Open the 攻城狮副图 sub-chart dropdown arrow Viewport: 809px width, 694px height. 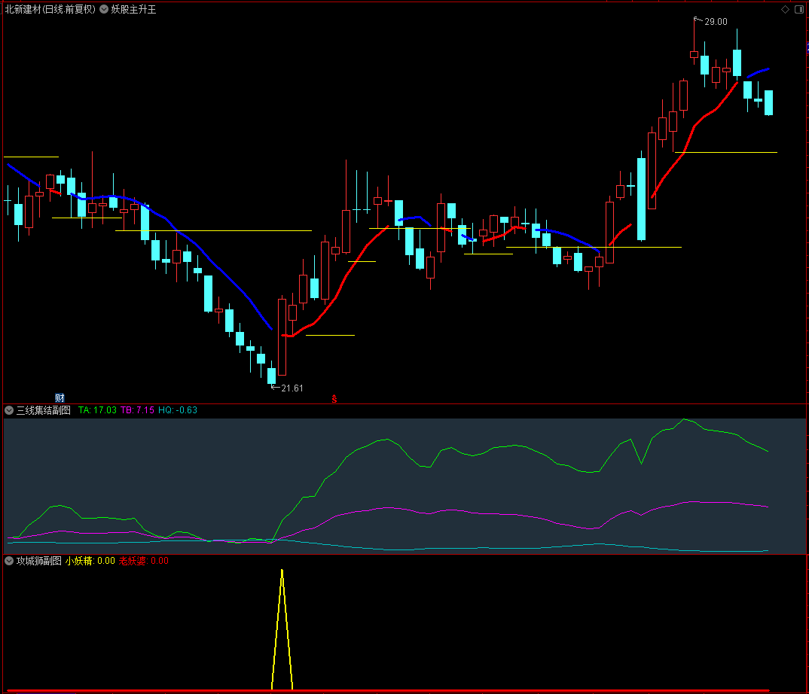pyautogui.click(x=9, y=561)
